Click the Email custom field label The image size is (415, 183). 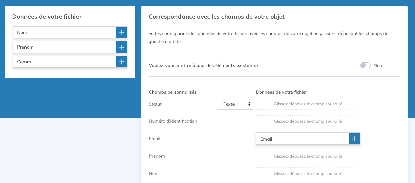point(154,139)
